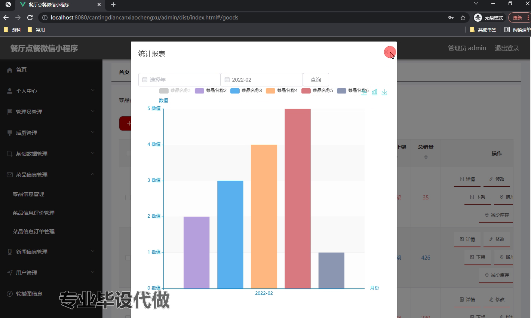Click the home icon beside 首页
This screenshot has height=318, width=531.
point(10,70)
